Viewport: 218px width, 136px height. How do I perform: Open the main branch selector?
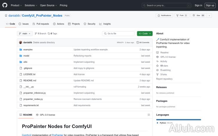tap(25, 33)
